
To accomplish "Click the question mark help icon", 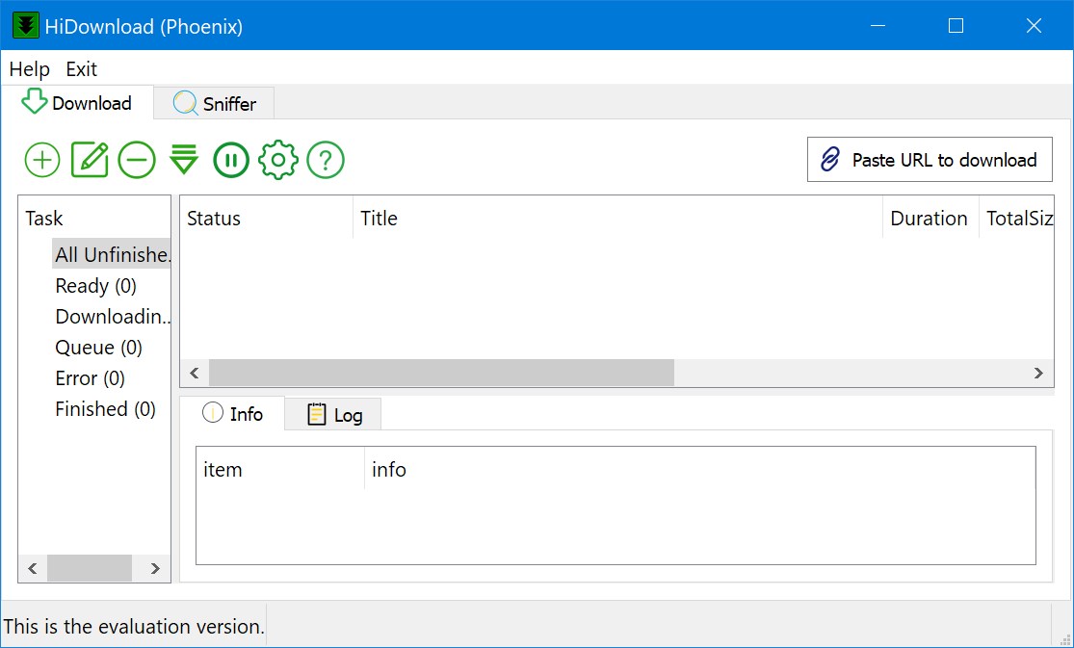I will pyautogui.click(x=326, y=160).
